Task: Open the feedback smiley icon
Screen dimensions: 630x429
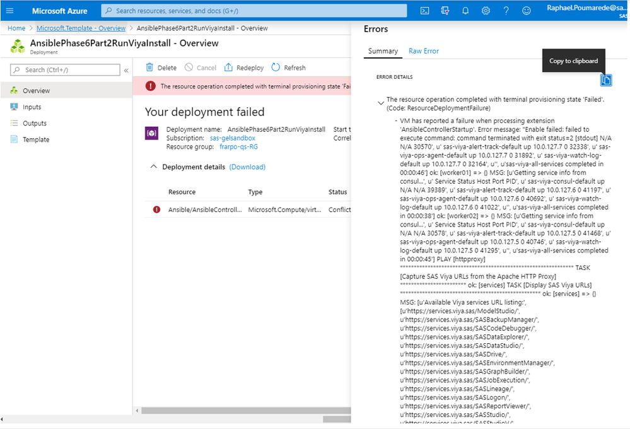Action: pos(526,11)
